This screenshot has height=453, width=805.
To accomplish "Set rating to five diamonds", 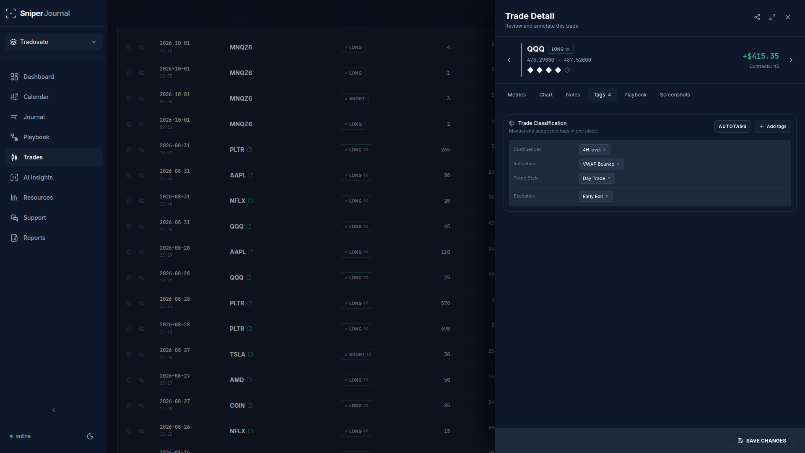I will pyautogui.click(x=567, y=70).
